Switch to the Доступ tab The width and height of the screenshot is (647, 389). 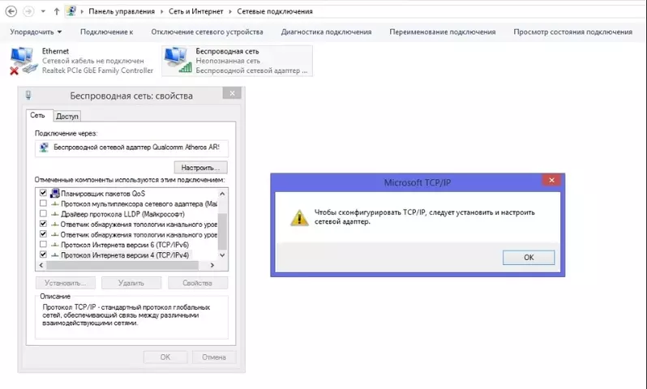coord(66,117)
